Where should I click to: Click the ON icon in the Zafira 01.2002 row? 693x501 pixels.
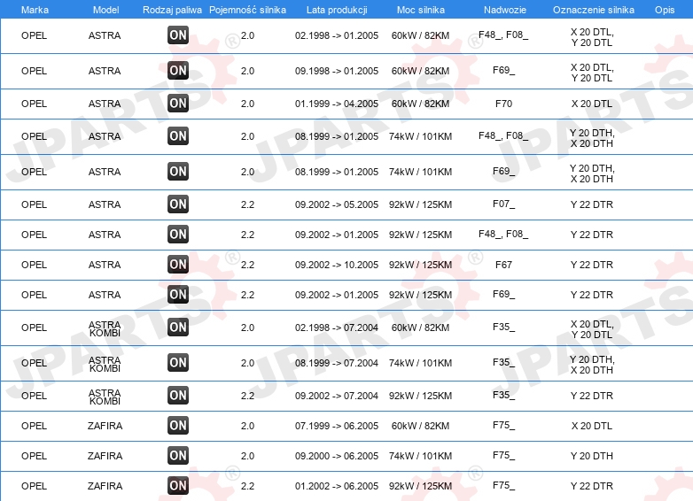click(178, 486)
